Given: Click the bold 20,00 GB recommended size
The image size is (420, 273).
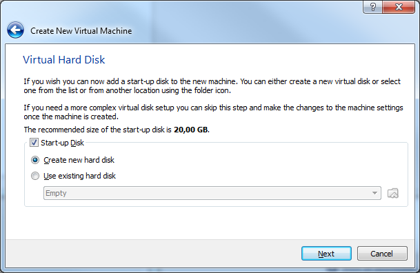Looking at the screenshot, I should [x=191, y=130].
